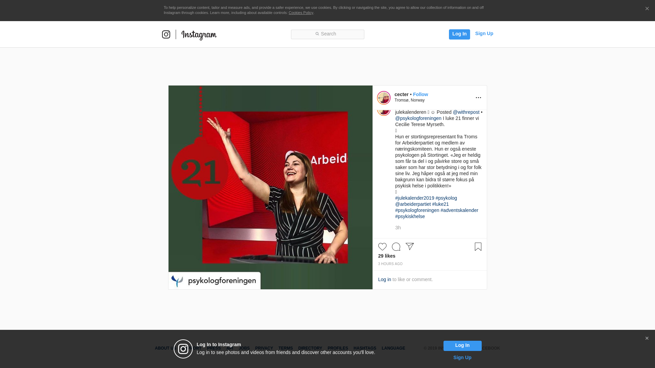Dismiss the cookie notice banner
This screenshot has height=368, width=655.
(x=647, y=9)
